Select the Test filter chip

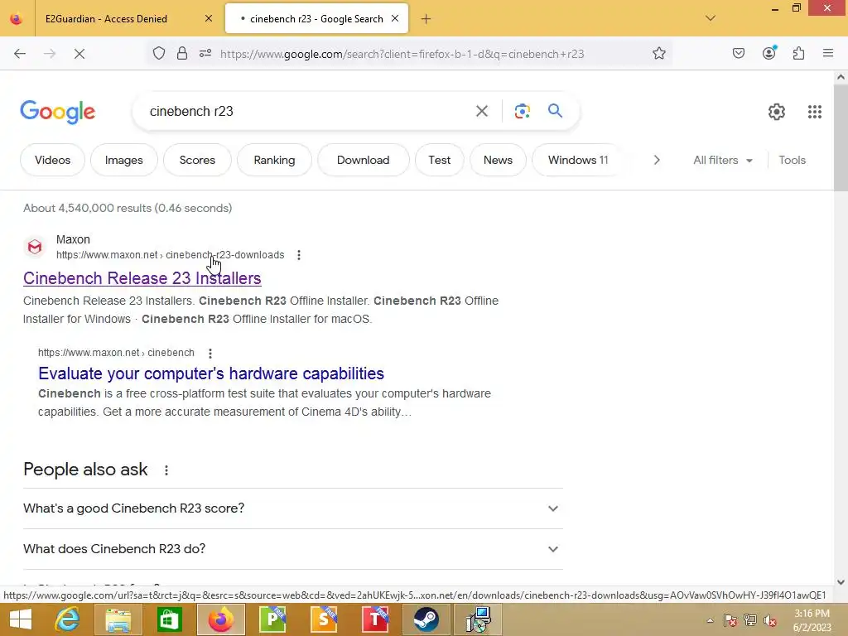439,160
